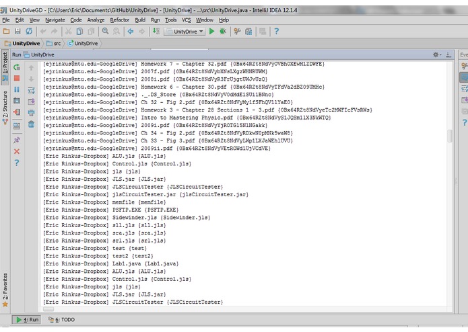
Task: Click the Open folder icon in toolbar
Action: pos(6,32)
